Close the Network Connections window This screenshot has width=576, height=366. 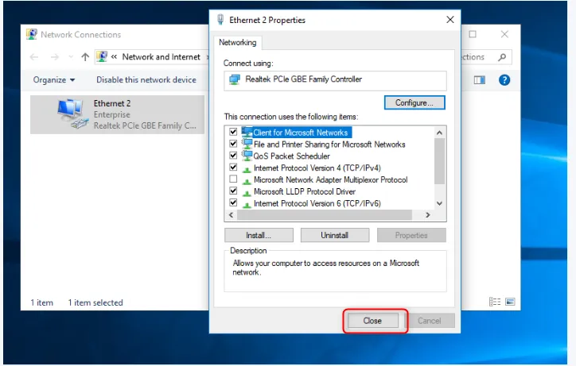pyautogui.click(x=504, y=34)
